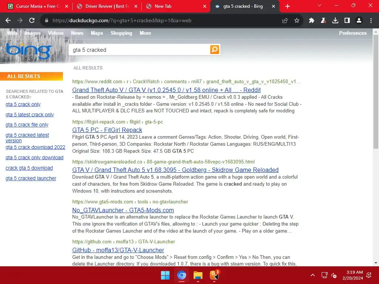
Task: Open related search crack gta 5 download
Action: [29, 168]
